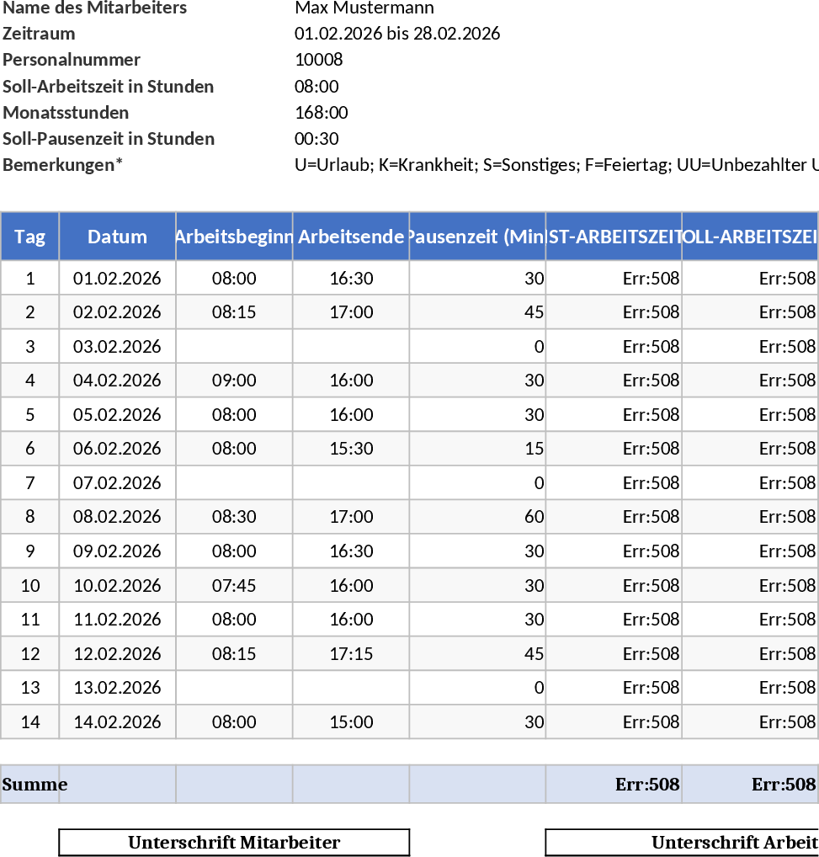
Task: Select the "Arbeitsende" header cell
Action: [x=351, y=237]
